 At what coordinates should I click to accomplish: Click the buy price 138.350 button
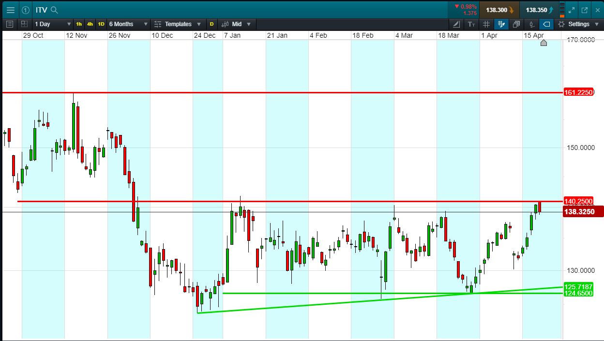pyautogui.click(x=540, y=10)
